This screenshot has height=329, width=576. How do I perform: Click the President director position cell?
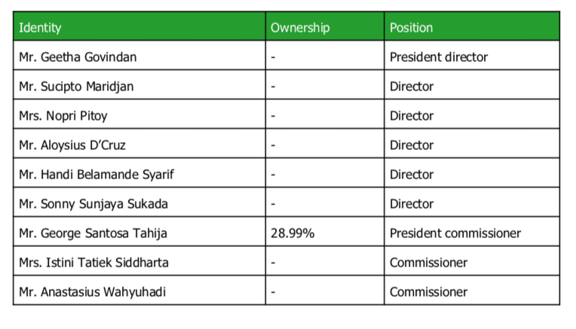click(x=472, y=56)
